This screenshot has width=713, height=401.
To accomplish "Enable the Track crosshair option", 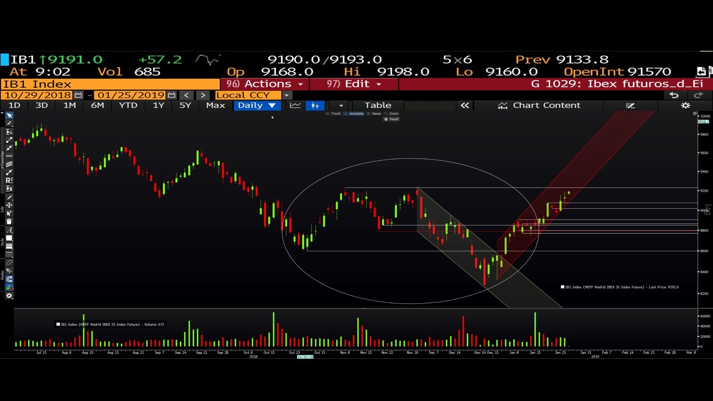I will (333, 114).
